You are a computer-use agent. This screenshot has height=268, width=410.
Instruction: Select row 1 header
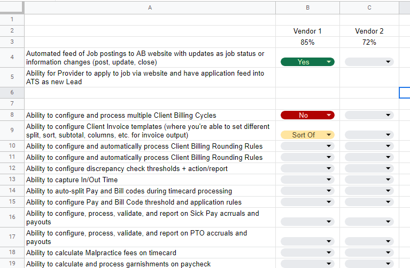coord(12,20)
